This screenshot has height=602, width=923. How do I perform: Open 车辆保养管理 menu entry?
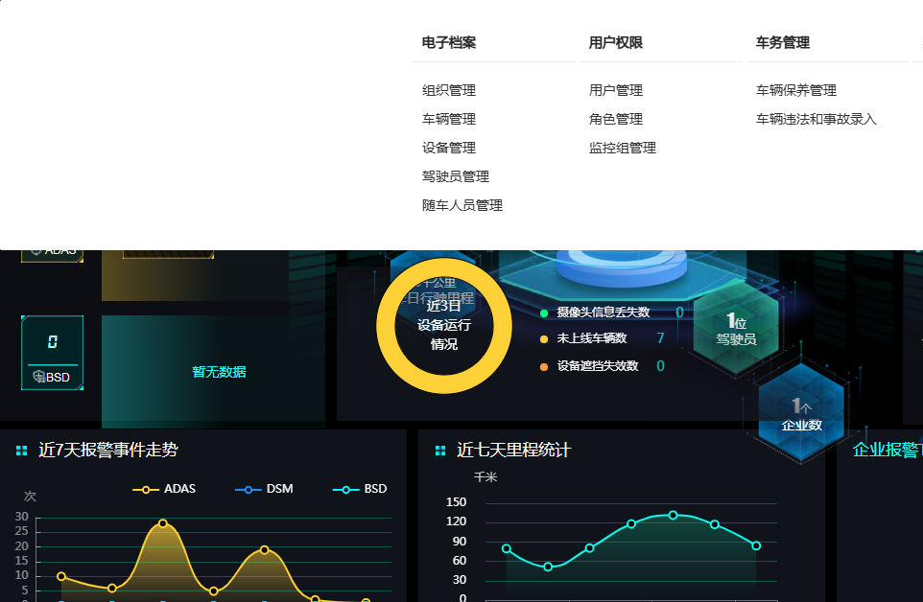click(x=795, y=90)
